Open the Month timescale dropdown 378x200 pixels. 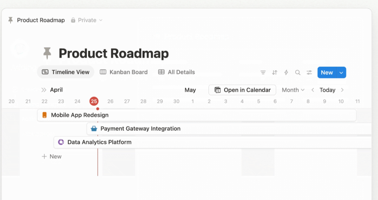(293, 90)
